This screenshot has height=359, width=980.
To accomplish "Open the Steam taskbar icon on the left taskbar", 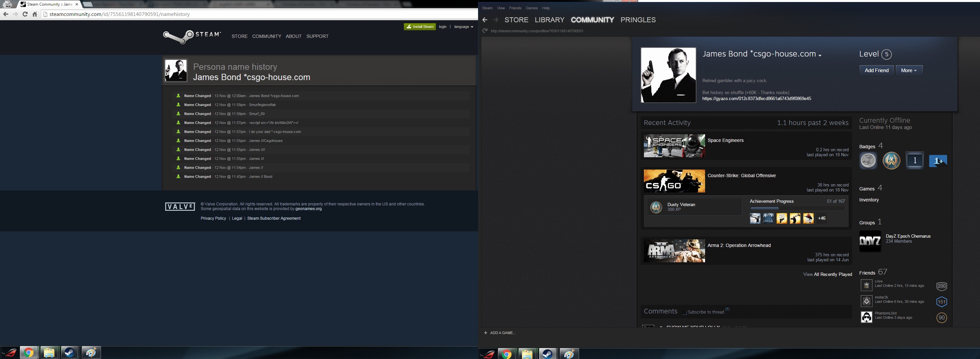I will click(x=69, y=353).
